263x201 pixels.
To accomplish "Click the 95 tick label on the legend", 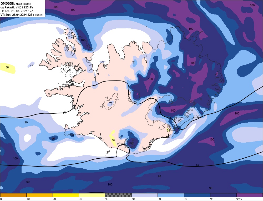I will [212, 199].
